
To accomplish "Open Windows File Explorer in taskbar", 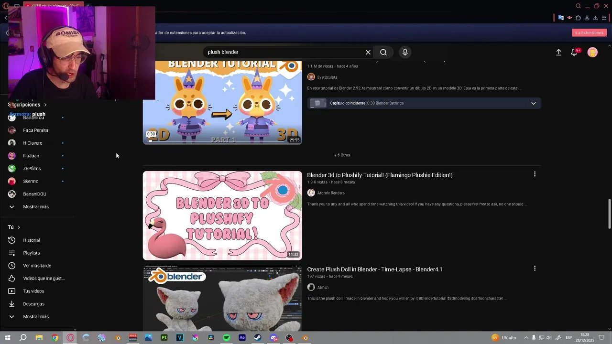I will (x=39, y=338).
